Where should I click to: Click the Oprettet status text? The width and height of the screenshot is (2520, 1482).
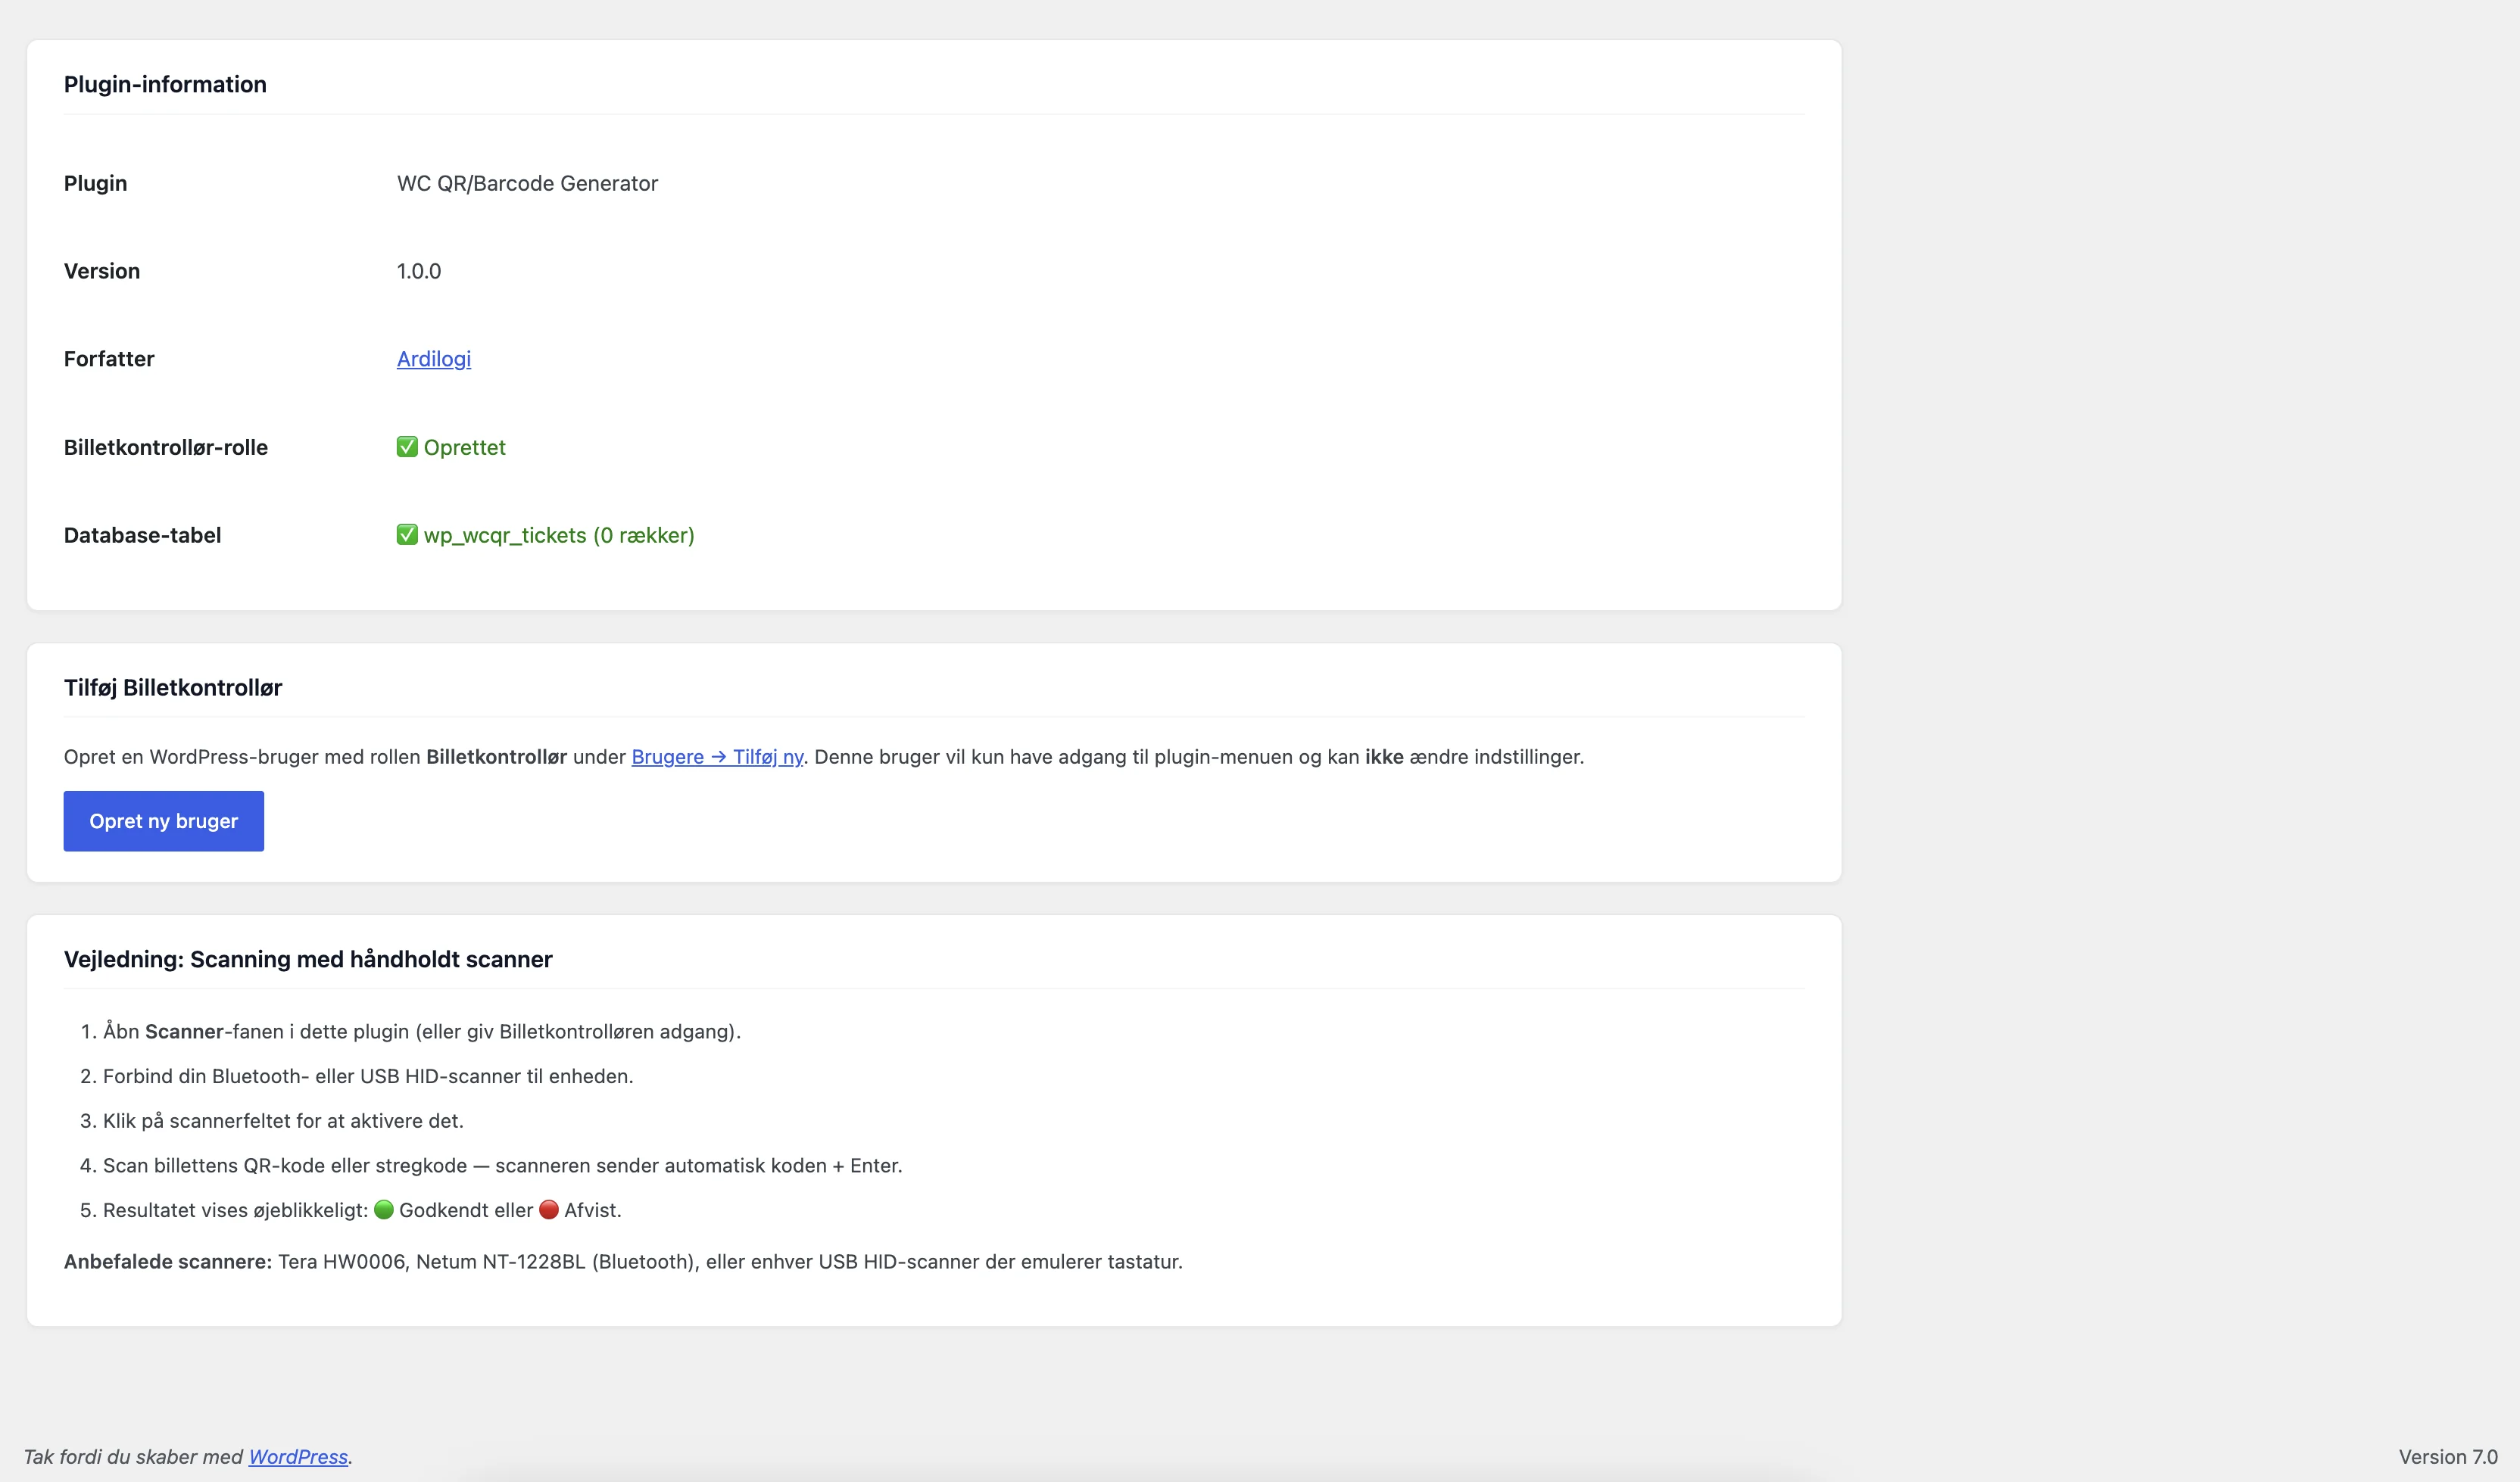(x=464, y=447)
